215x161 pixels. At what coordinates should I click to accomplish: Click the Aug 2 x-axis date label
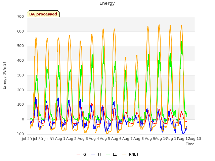(x=71, y=139)
